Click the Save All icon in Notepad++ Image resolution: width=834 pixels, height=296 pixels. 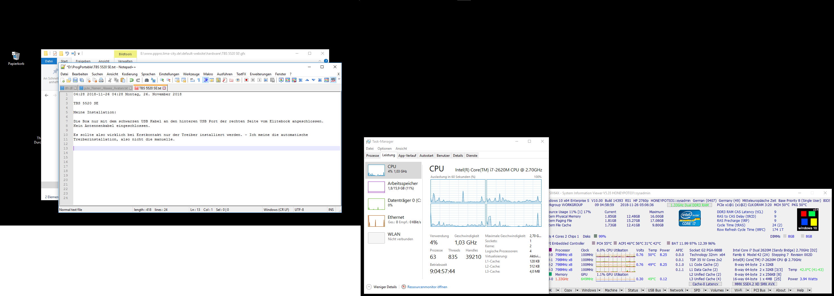(x=82, y=80)
